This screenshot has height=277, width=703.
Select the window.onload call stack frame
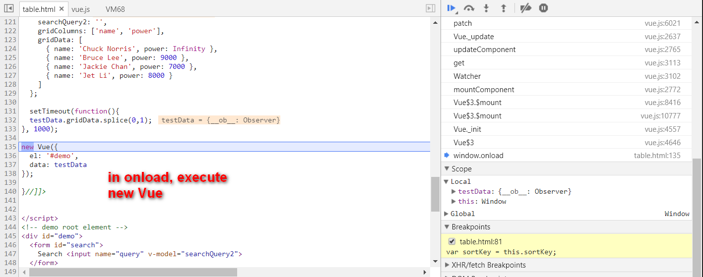click(567, 156)
